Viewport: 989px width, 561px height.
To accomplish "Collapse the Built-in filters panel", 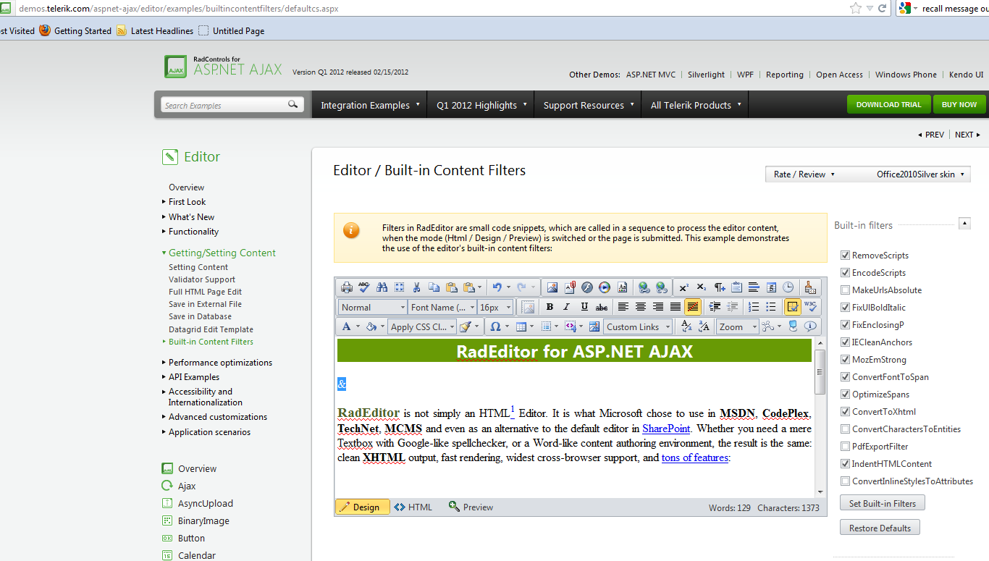I will [x=964, y=224].
